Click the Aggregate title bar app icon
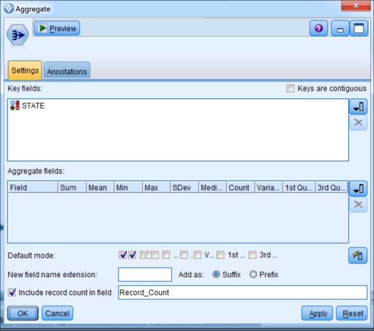The image size is (374, 331). click(x=9, y=9)
